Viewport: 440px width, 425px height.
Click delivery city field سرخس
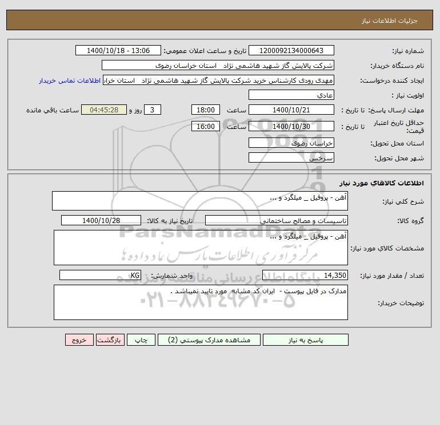[x=291, y=157]
